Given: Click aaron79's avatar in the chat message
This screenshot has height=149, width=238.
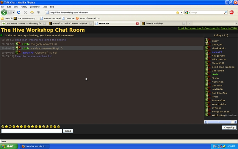Looking at the screenshot, I should point(18,52).
